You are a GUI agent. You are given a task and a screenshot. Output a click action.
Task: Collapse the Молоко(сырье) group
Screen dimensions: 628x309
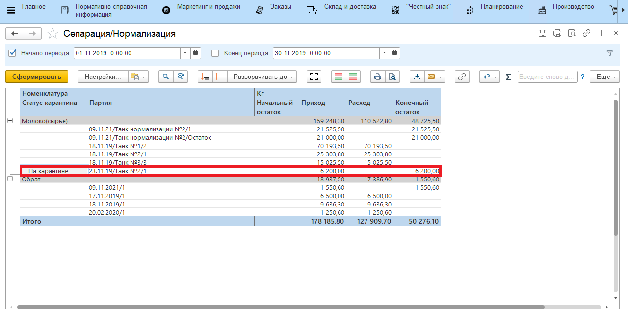10,121
